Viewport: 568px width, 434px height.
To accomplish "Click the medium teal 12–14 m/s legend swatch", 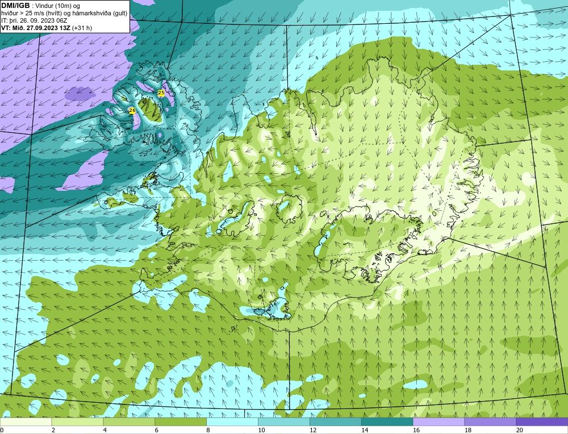I will tap(336, 422).
